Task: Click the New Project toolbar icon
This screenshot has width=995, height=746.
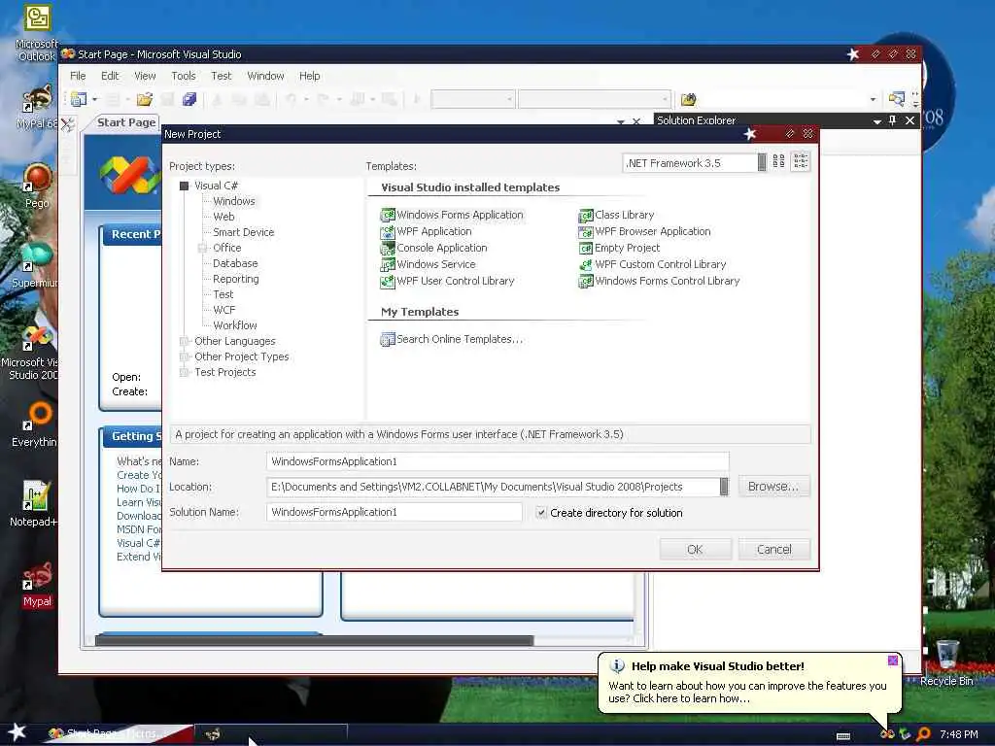Action: pyautogui.click(x=79, y=99)
